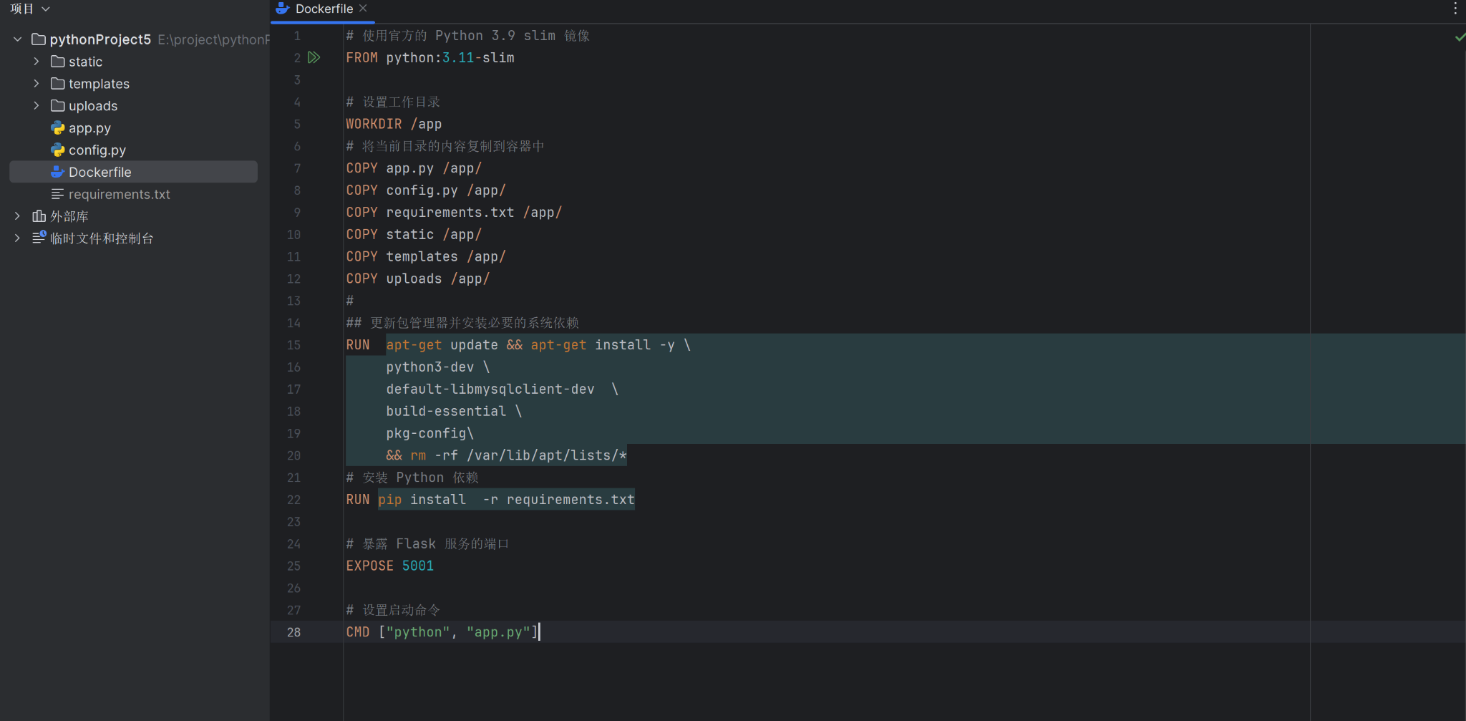Viewport: 1466px width, 721px height.
Task: Click the app.py Python file icon
Action: pos(57,127)
